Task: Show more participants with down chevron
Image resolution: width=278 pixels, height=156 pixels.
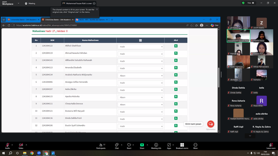Action: (x=250, y=136)
